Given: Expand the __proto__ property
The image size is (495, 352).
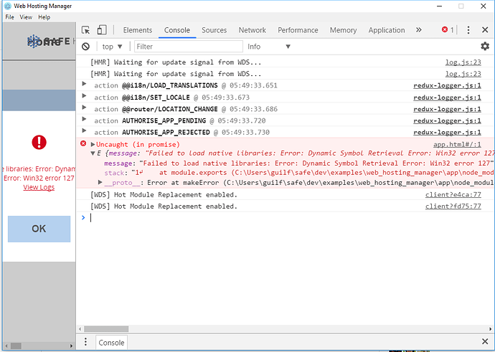Looking at the screenshot, I should [100, 182].
